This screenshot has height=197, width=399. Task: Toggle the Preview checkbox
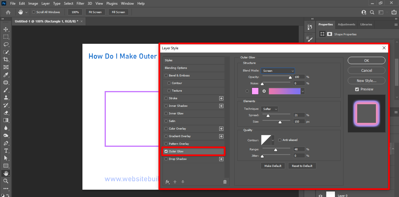click(x=357, y=89)
